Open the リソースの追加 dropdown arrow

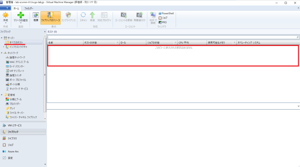[x=20, y=23]
